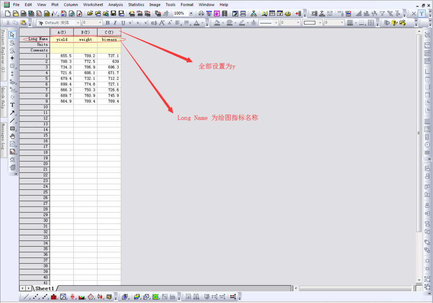Open the line width dropdown next to line style
The image size is (433, 303).
(298, 23)
